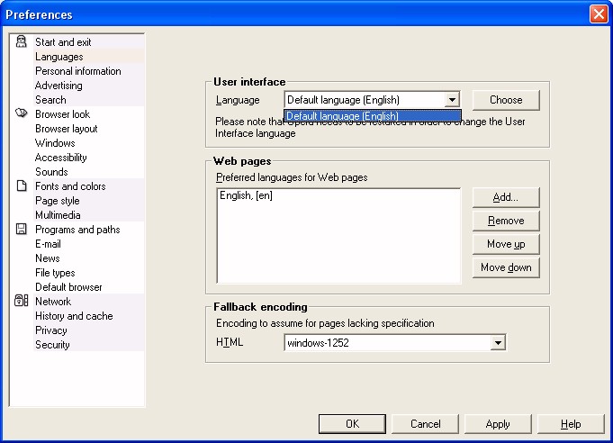Select Accessibility in the preferences list
This screenshot has height=443, width=613.
[60, 158]
